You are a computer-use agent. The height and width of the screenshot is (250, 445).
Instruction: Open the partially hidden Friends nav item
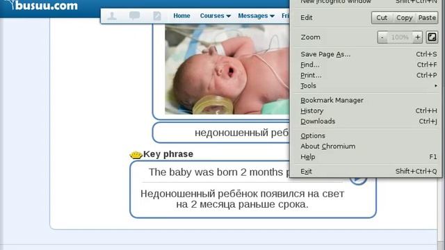click(285, 16)
